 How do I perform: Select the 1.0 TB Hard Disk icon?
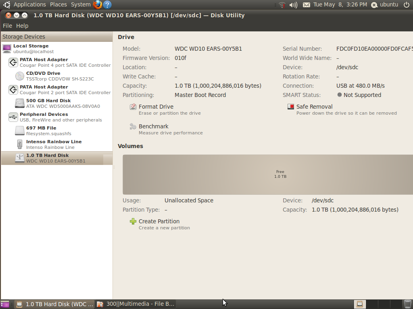pos(19,158)
